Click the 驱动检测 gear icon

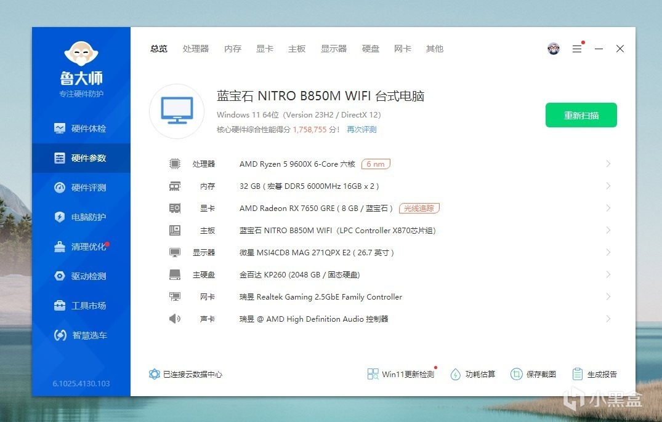pyautogui.click(x=60, y=276)
